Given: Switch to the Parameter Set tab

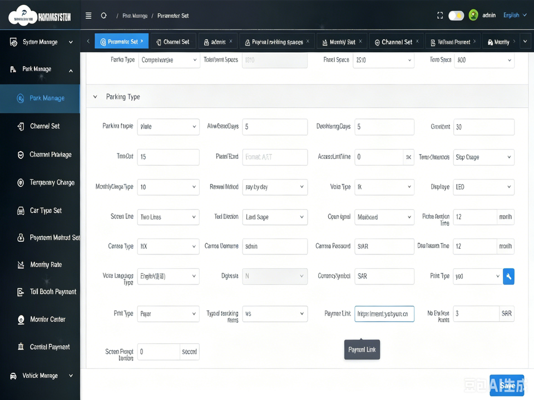Looking at the screenshot, I should tap(122, 42).
